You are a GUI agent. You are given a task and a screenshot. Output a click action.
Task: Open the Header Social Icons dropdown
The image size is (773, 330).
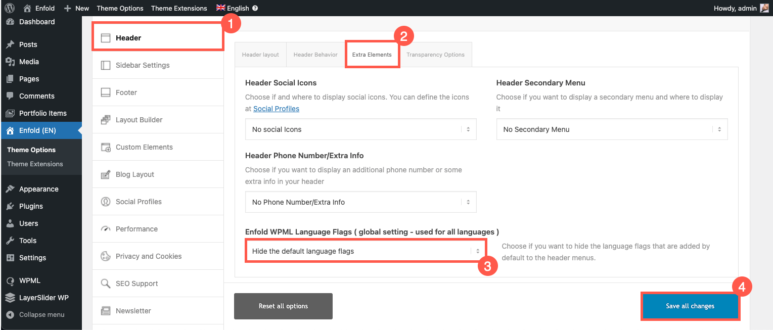pos(360,129)
